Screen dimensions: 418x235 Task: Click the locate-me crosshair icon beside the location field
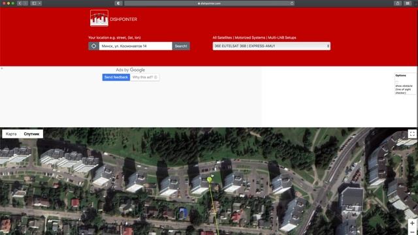click(x=93, y=46)
